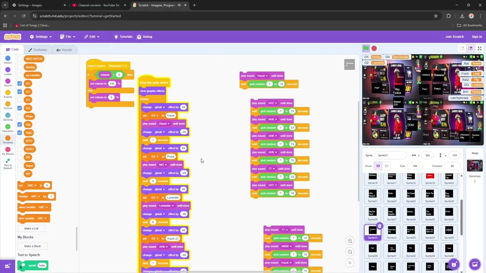Uncheck the Rat variable checkbox
The width and height of the screenshot is (486, 273).
coord(19,124)
